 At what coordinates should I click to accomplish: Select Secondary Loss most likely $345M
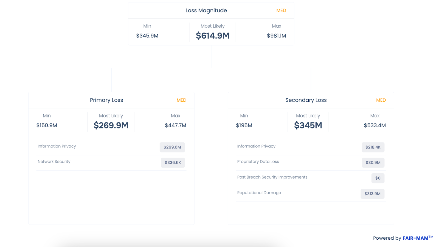click(308, 125)
